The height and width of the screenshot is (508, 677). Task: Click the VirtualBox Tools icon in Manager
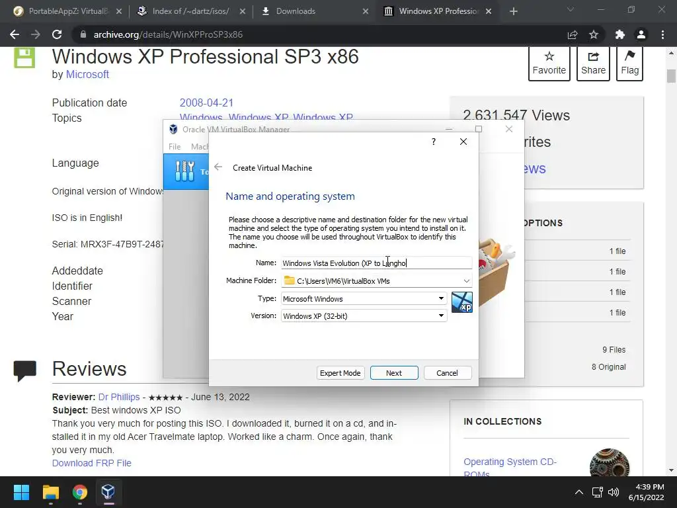(x=185, y=171)
